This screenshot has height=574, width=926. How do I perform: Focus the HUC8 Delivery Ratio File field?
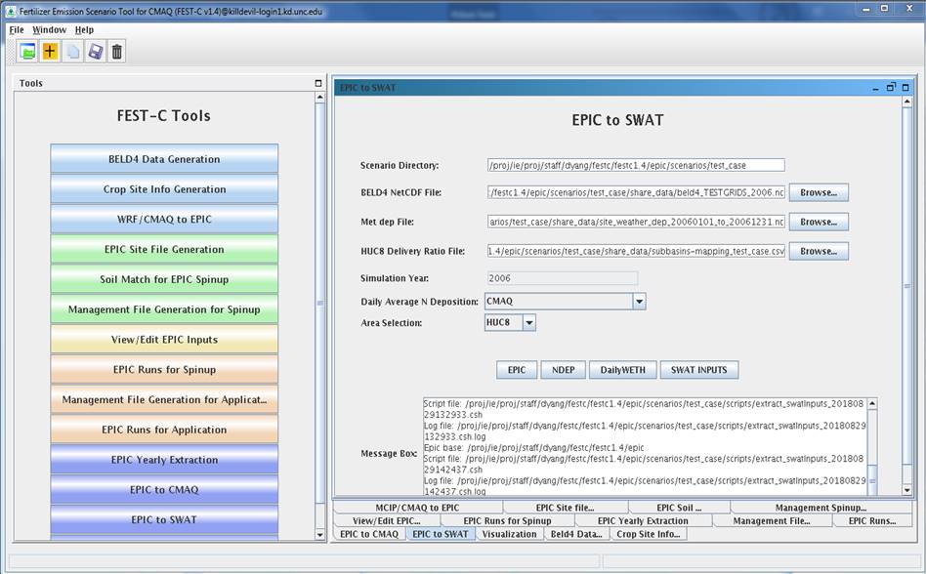coord(636,251)
